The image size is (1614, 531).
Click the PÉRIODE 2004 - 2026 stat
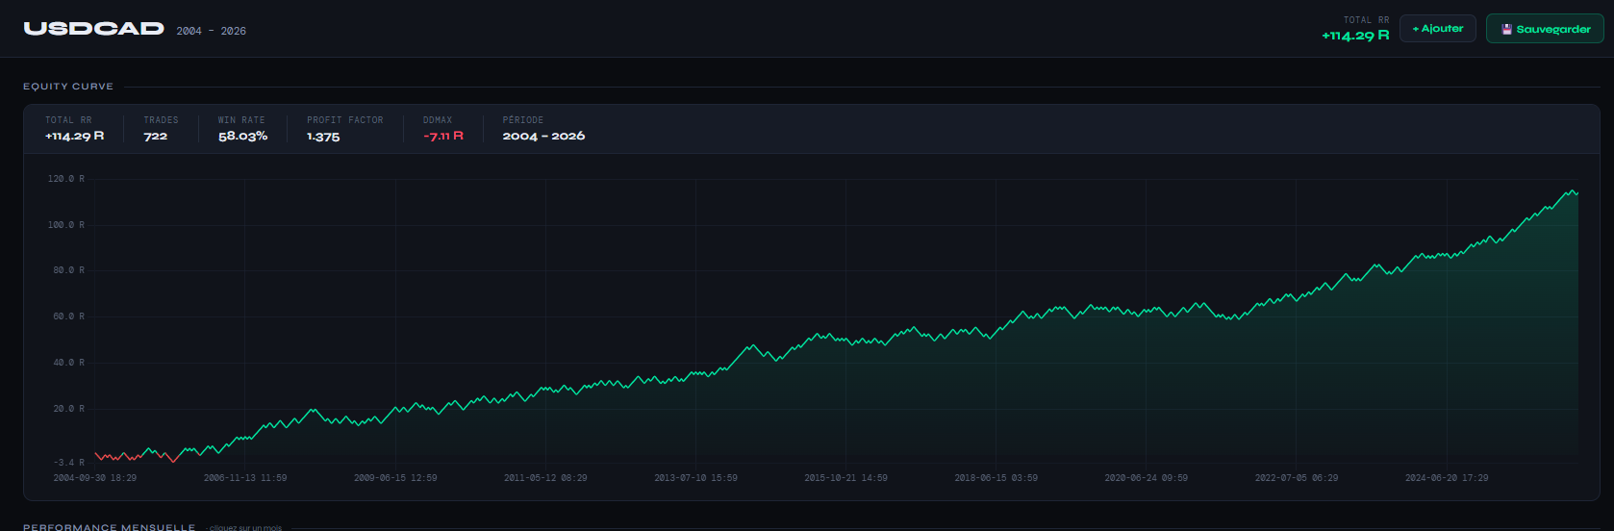click(543, 129)
